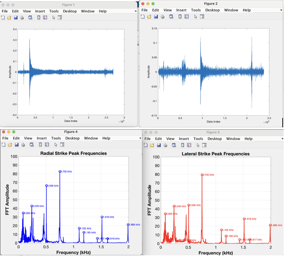The height and width of the screenshot is (258, 285).
Task: Click the dock arrow in Figure 5 menu bar
Action: (282, 139)
